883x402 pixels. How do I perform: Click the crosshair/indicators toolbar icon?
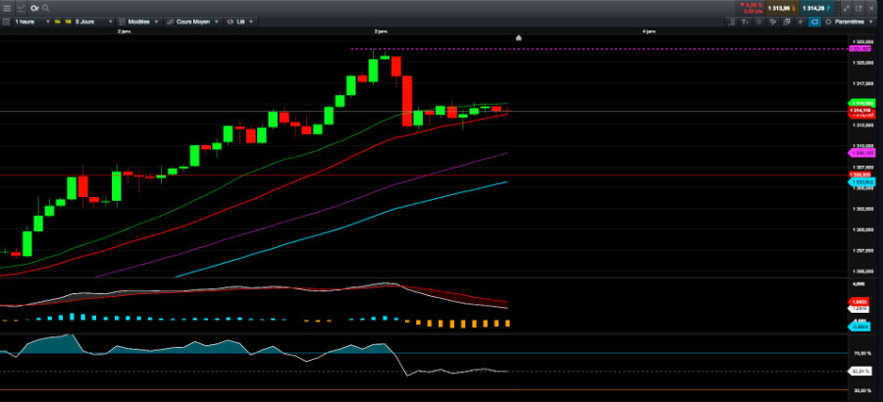(x=773, y=22)
